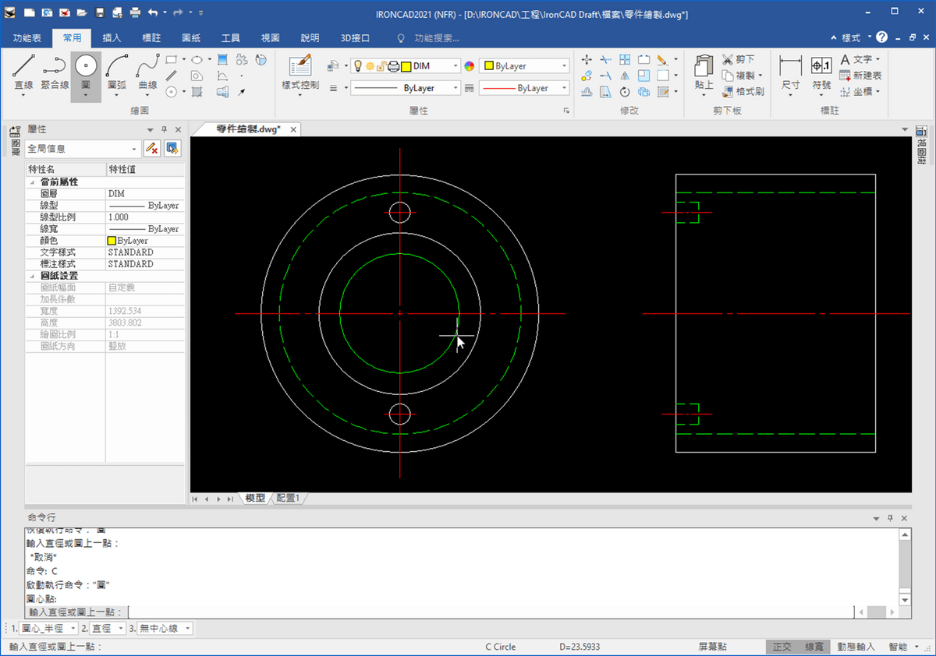Switch to the 配置1 layout tab
The image size is (936, 656).
pyautogui.click(x=287, y=498)
